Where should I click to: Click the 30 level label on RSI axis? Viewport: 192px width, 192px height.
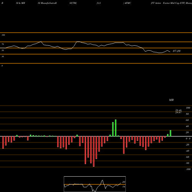click(3, 56)
